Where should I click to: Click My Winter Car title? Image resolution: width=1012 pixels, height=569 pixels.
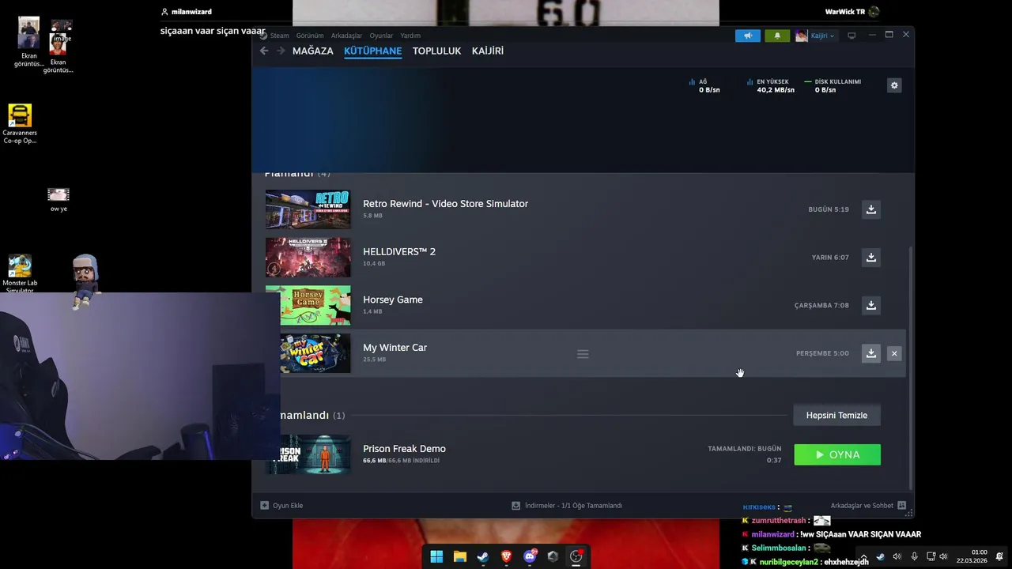point(395,348)
